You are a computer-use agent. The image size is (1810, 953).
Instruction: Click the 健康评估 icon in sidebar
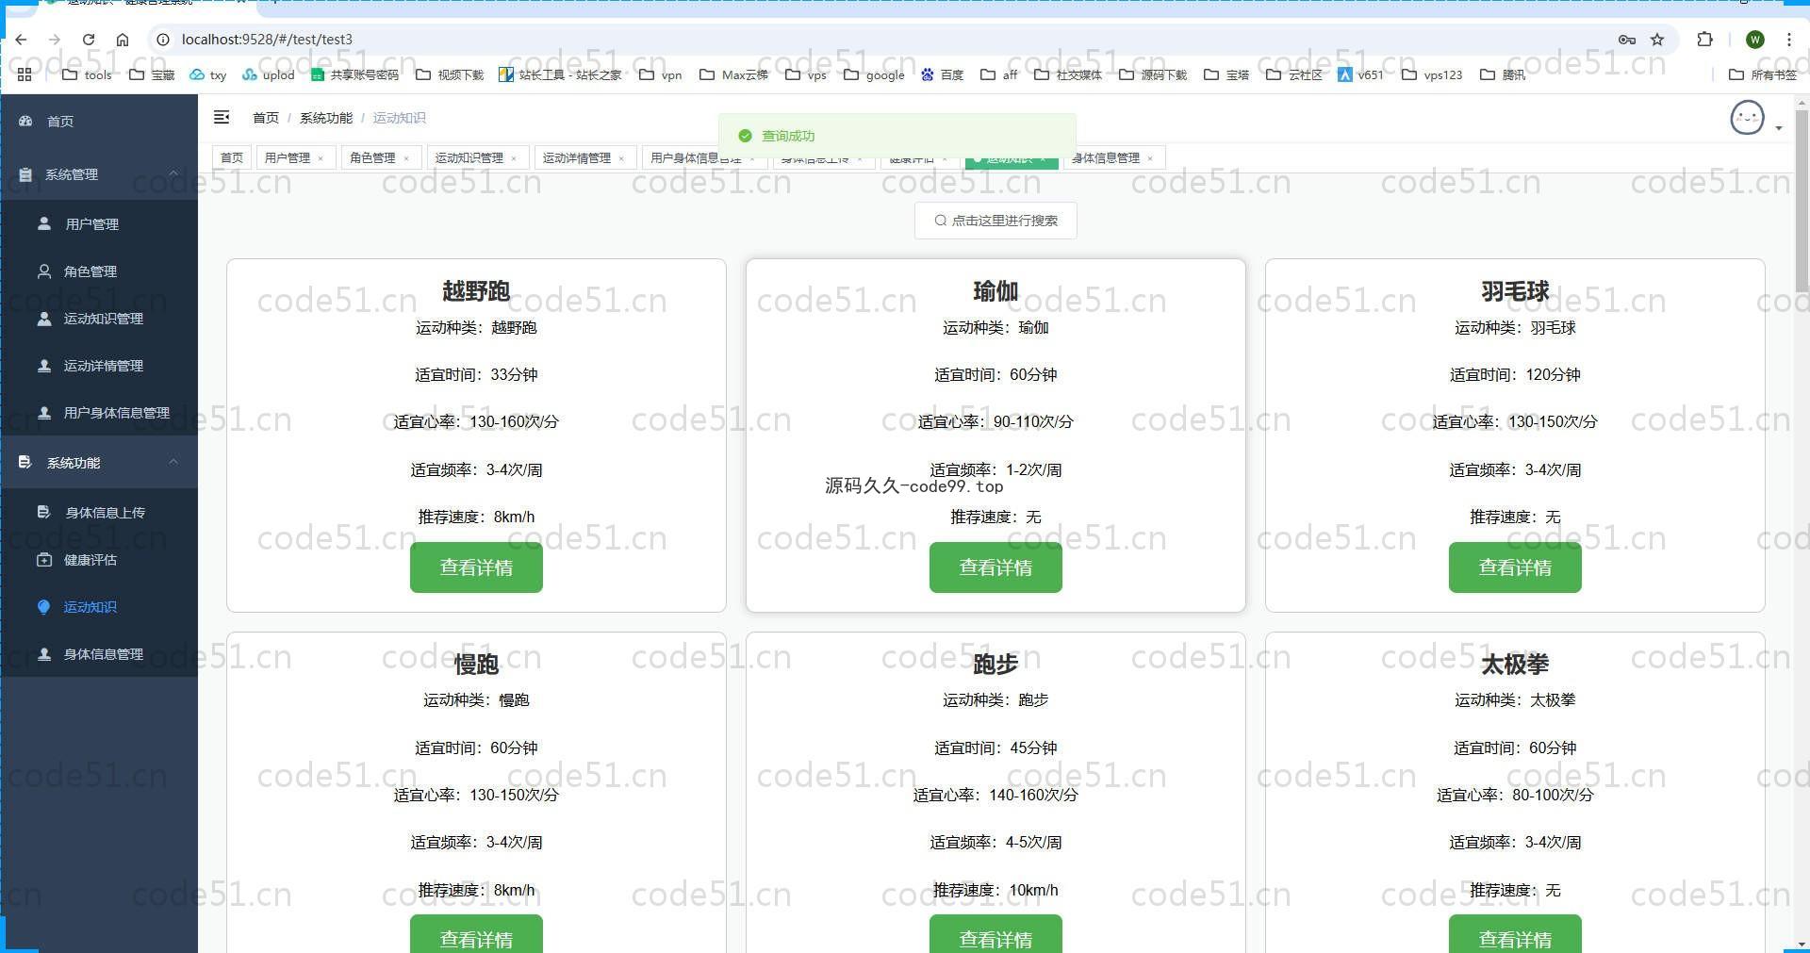point(44,559)
